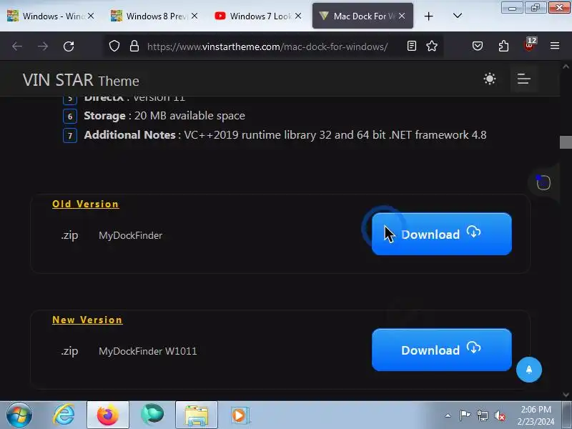Open Action Center flag tray icon
This screenshot has height=429, width=572.
point(465,415)
